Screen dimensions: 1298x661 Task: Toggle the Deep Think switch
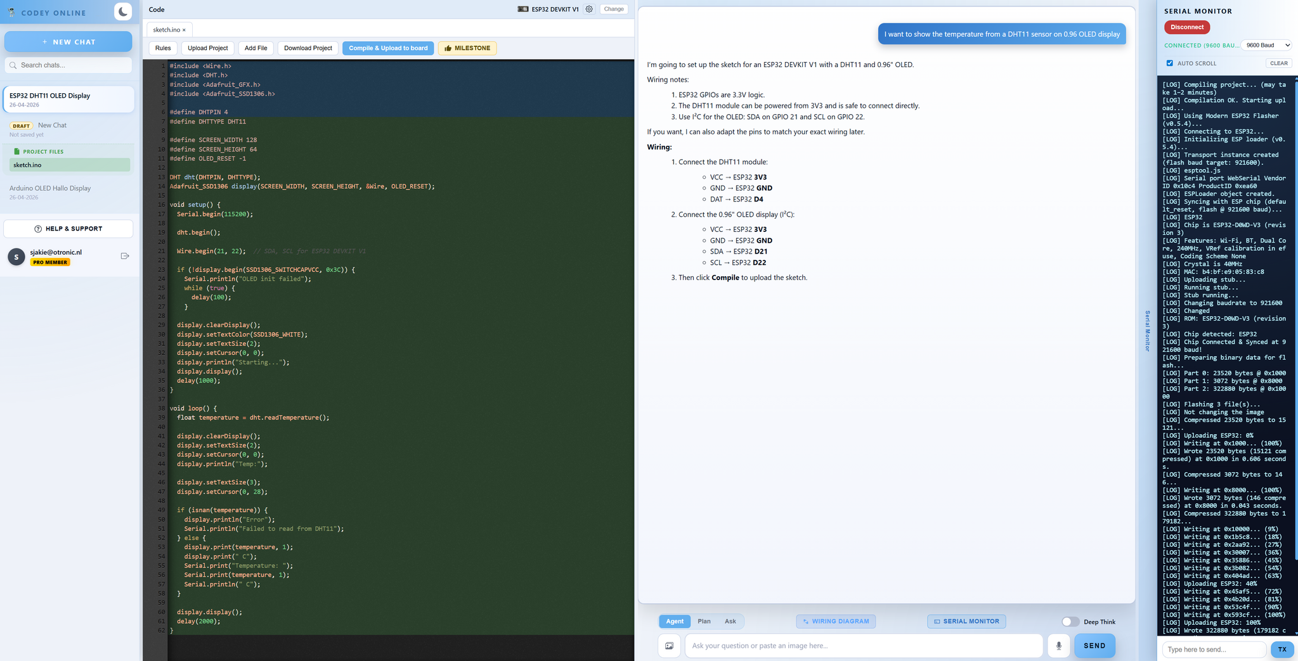1070,622
